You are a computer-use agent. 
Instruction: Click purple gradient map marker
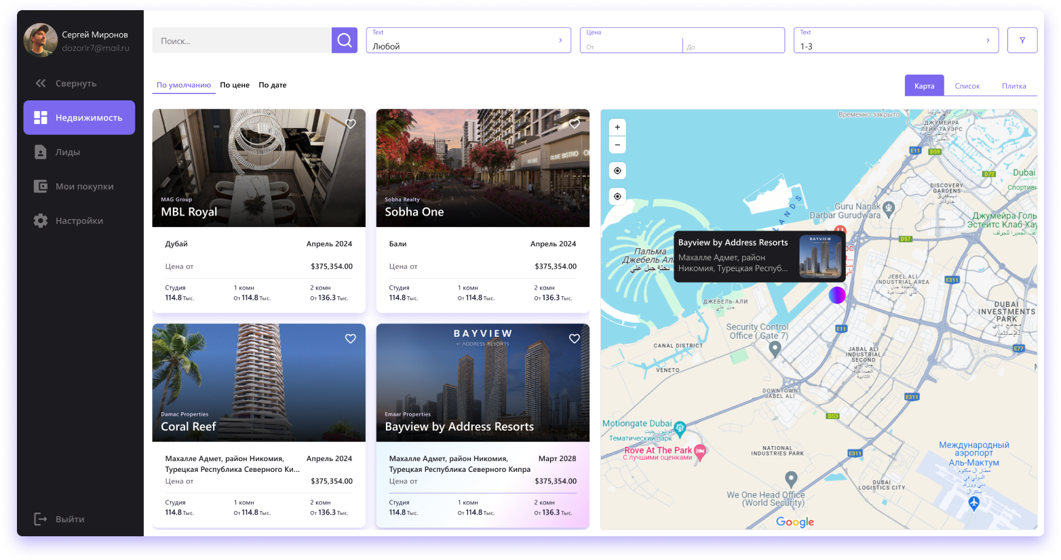tap(837, 295)
